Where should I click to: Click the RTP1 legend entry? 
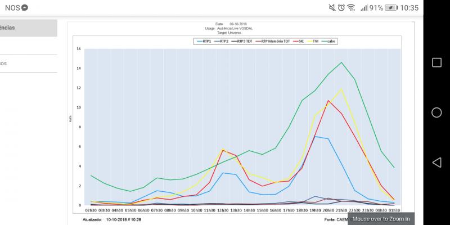pos(204,41)
